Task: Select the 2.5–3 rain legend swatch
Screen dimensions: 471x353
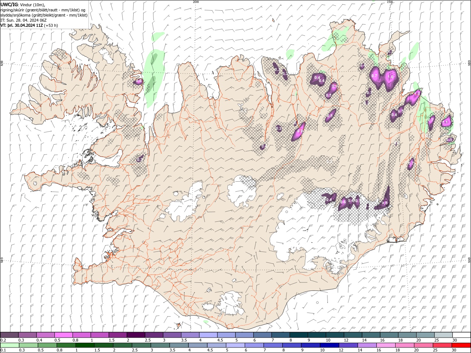Action: [x=141, y=345]
